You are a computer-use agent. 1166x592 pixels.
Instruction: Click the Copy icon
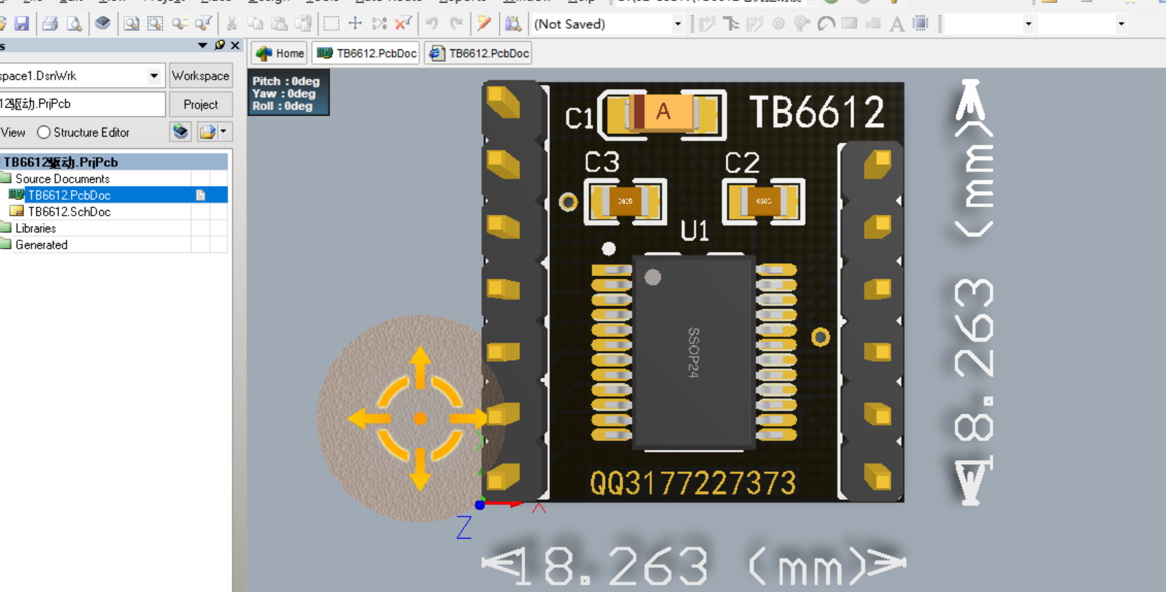coord(255,24)
